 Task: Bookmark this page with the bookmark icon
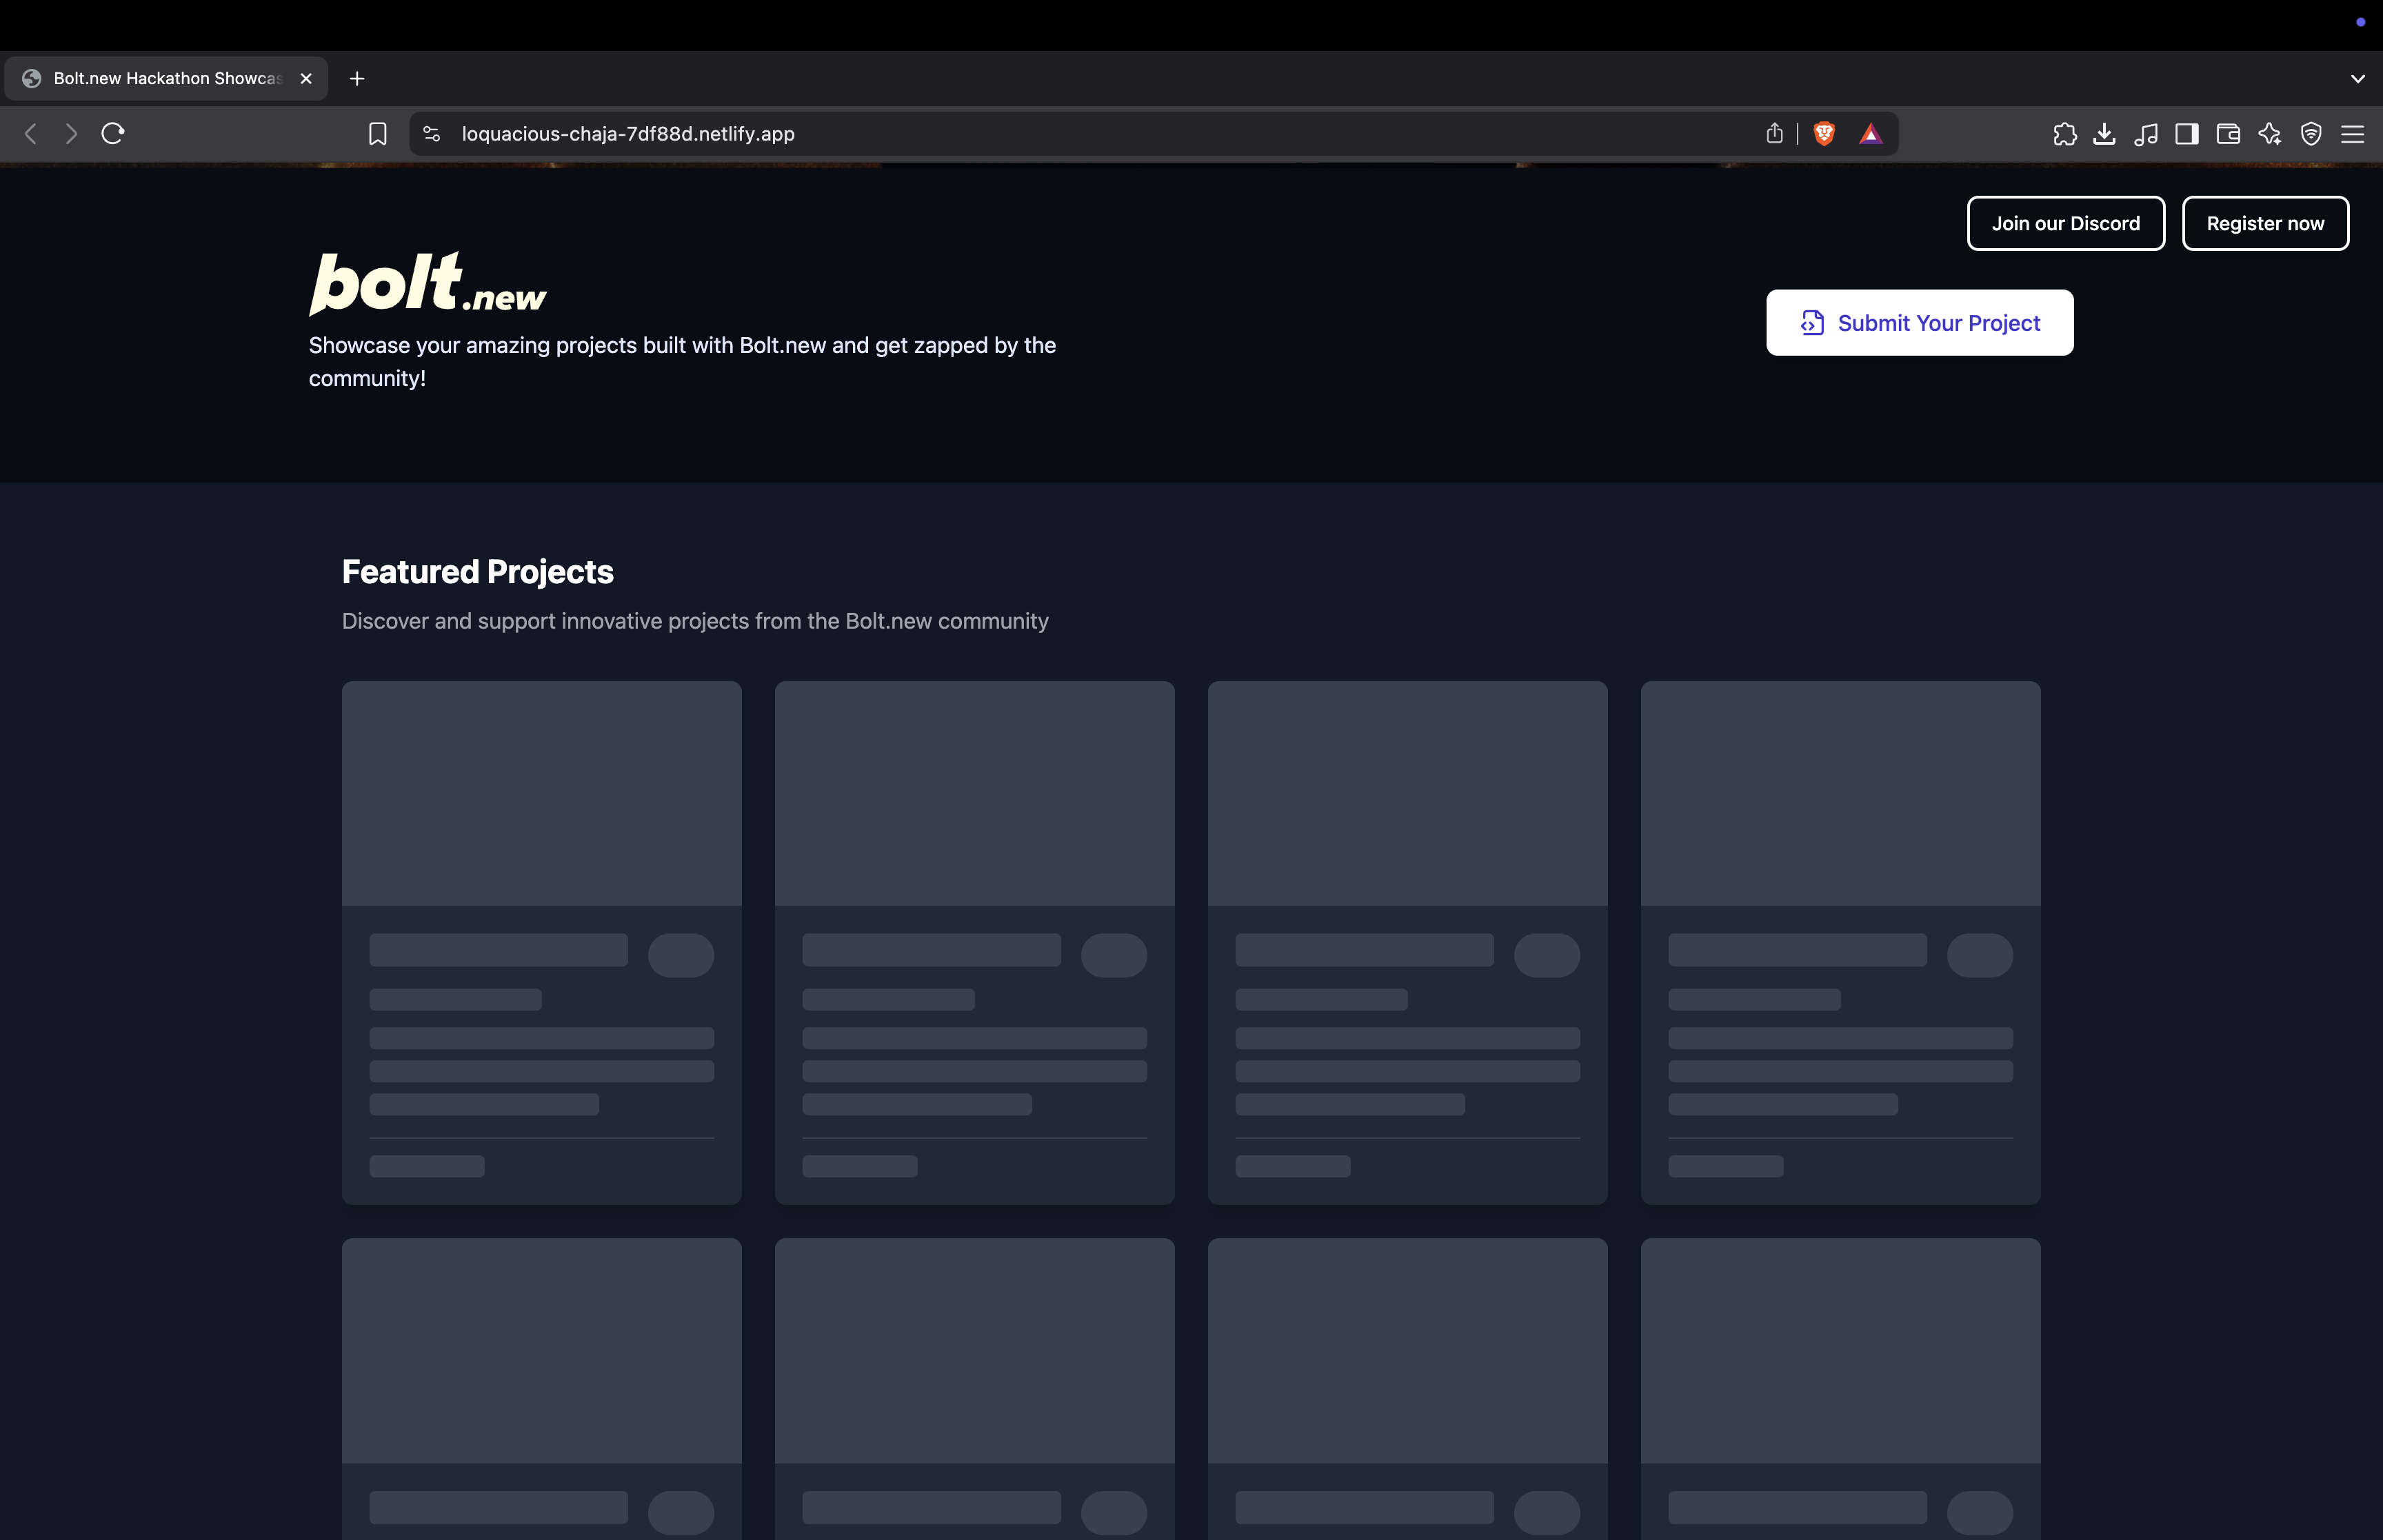(377, 134)
